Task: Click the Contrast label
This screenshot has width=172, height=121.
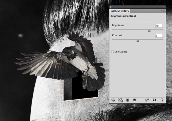Action: tap(118, 35)
